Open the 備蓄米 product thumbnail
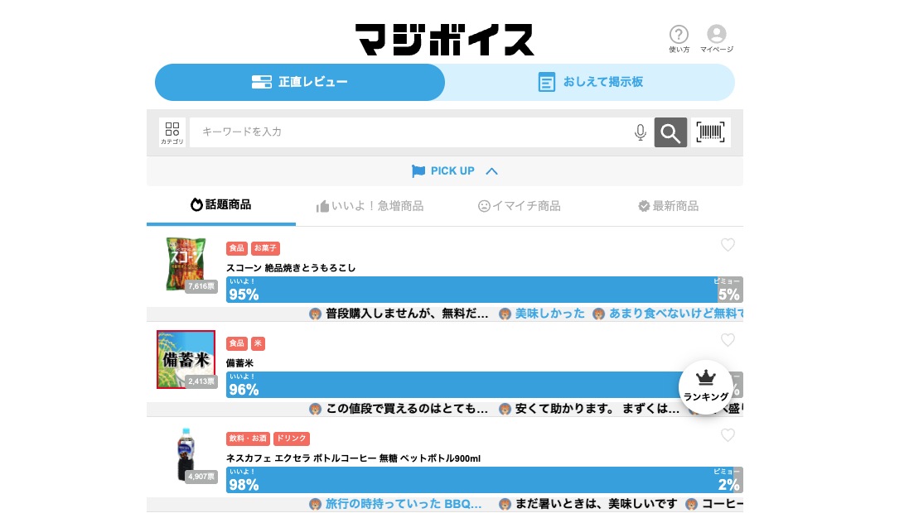909x513 pixels. tap(186, 359)
